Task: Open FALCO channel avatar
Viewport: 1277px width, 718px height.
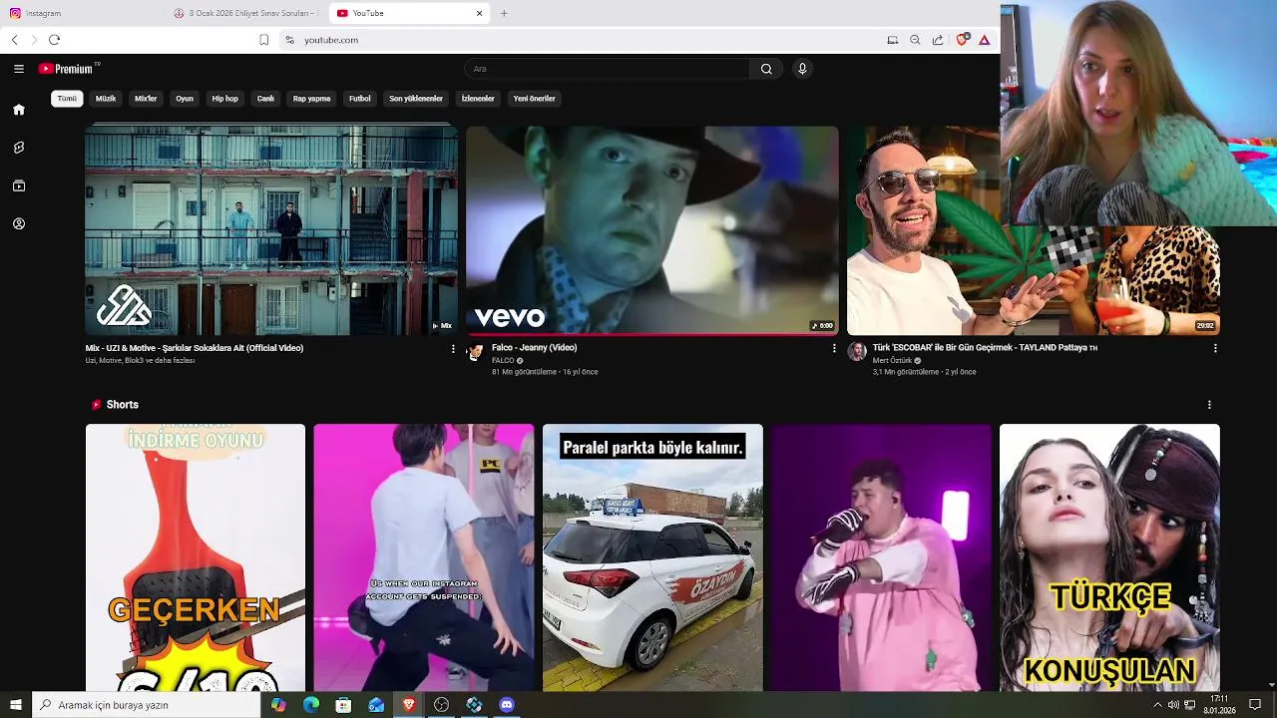Action: click(476, 352)
